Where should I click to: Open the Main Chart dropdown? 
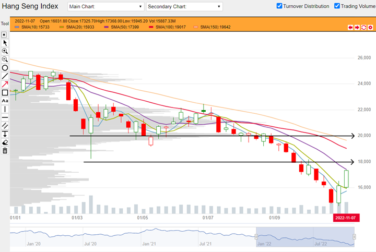[105, 6]
